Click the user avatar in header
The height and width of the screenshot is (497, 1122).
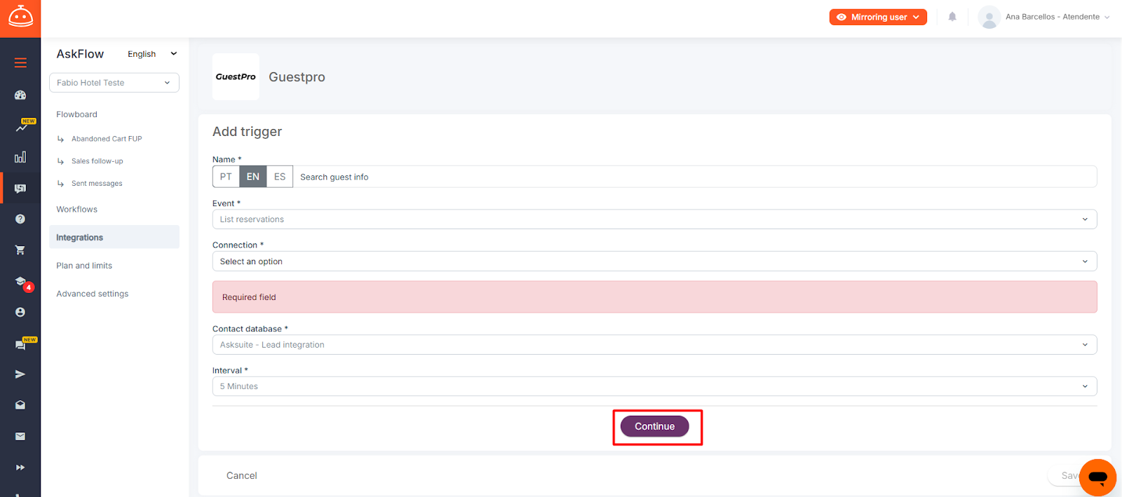click(989, 17)
